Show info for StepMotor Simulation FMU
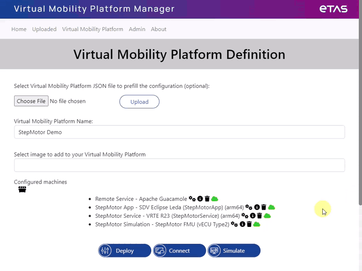The height and width of the screenshot is (271, 362). [242, 224]
